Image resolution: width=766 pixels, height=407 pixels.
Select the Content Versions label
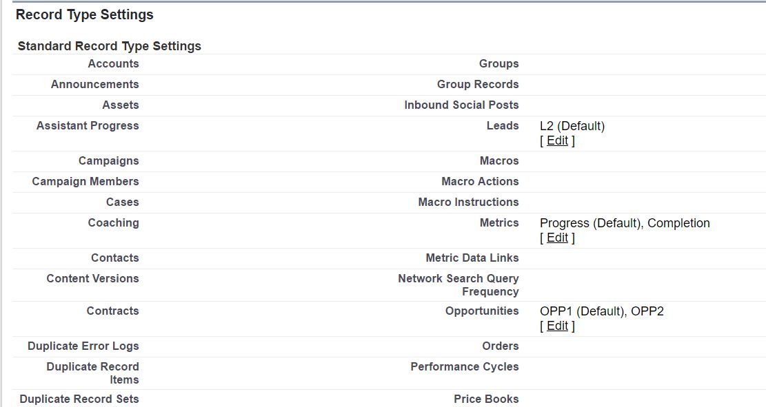tap(92, 279)
